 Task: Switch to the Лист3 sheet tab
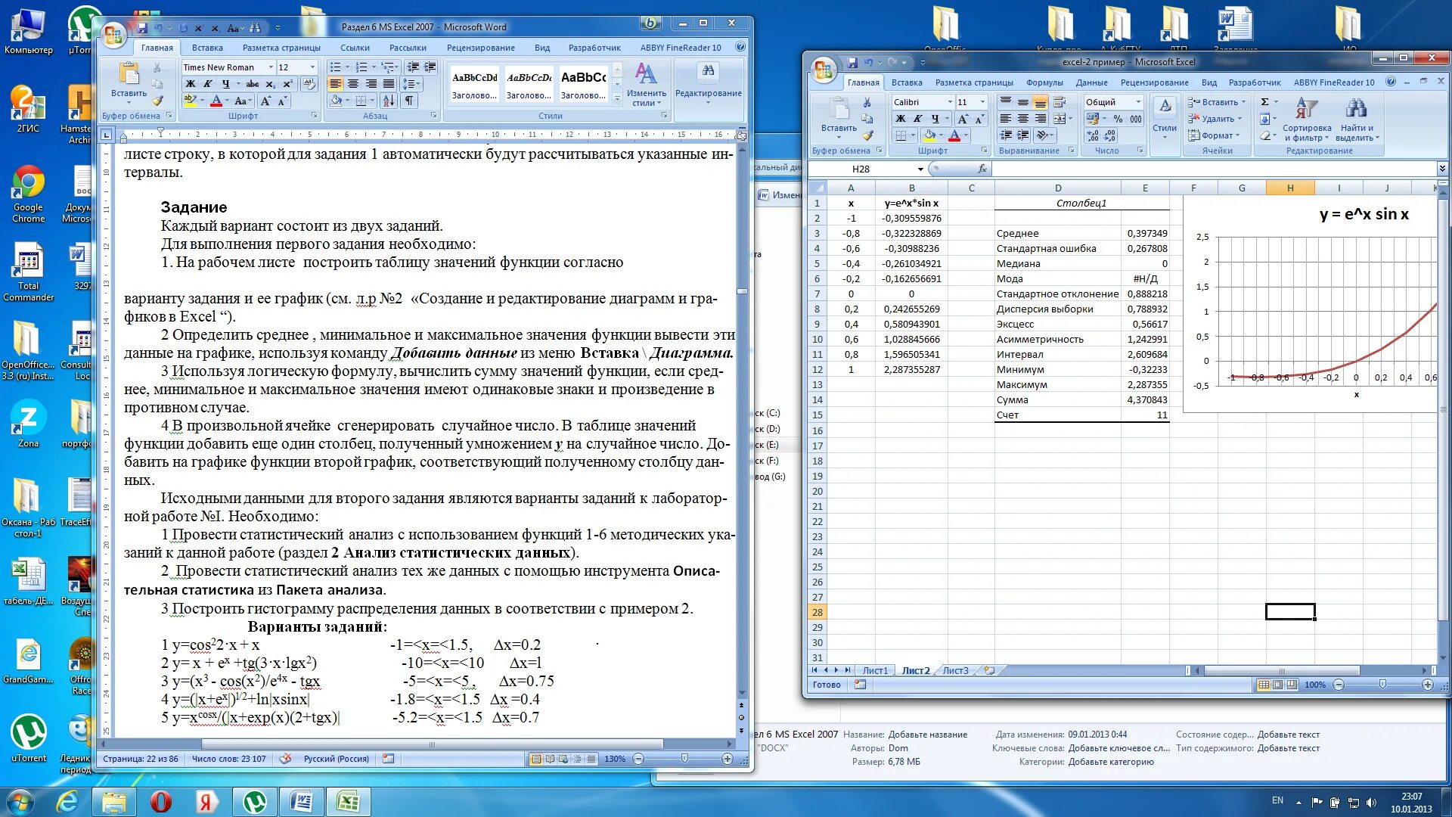(x=955, y=670)
